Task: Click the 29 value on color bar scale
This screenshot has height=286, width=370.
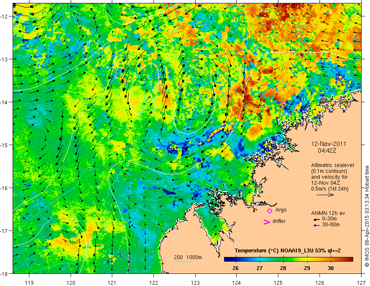Action: tap(307, 268)
